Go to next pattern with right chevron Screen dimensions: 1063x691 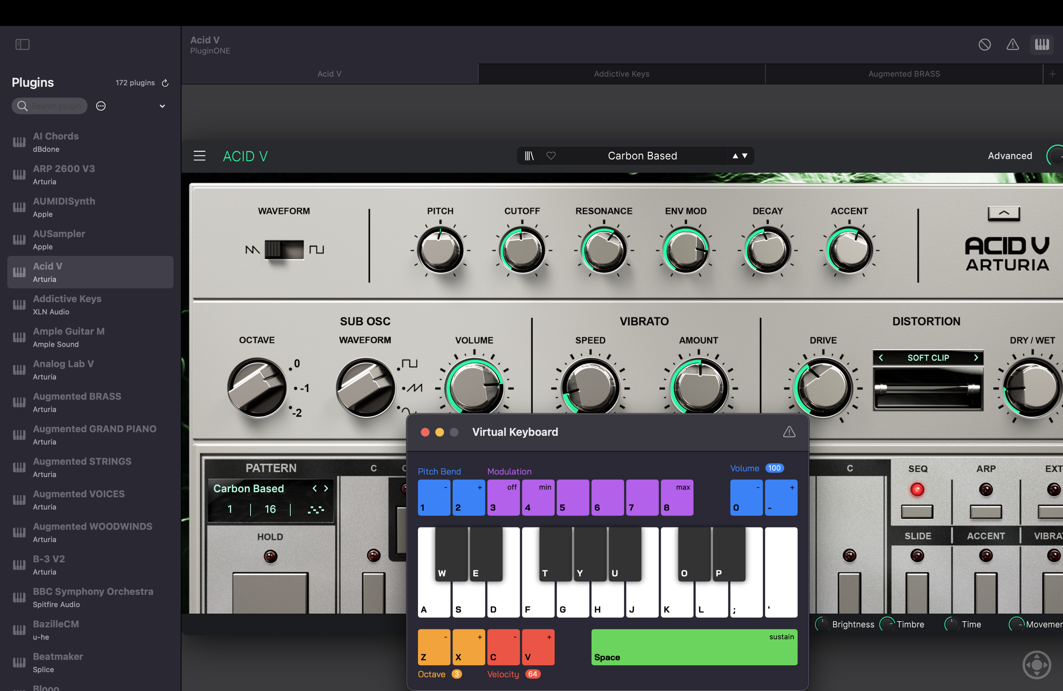(326, 488)
